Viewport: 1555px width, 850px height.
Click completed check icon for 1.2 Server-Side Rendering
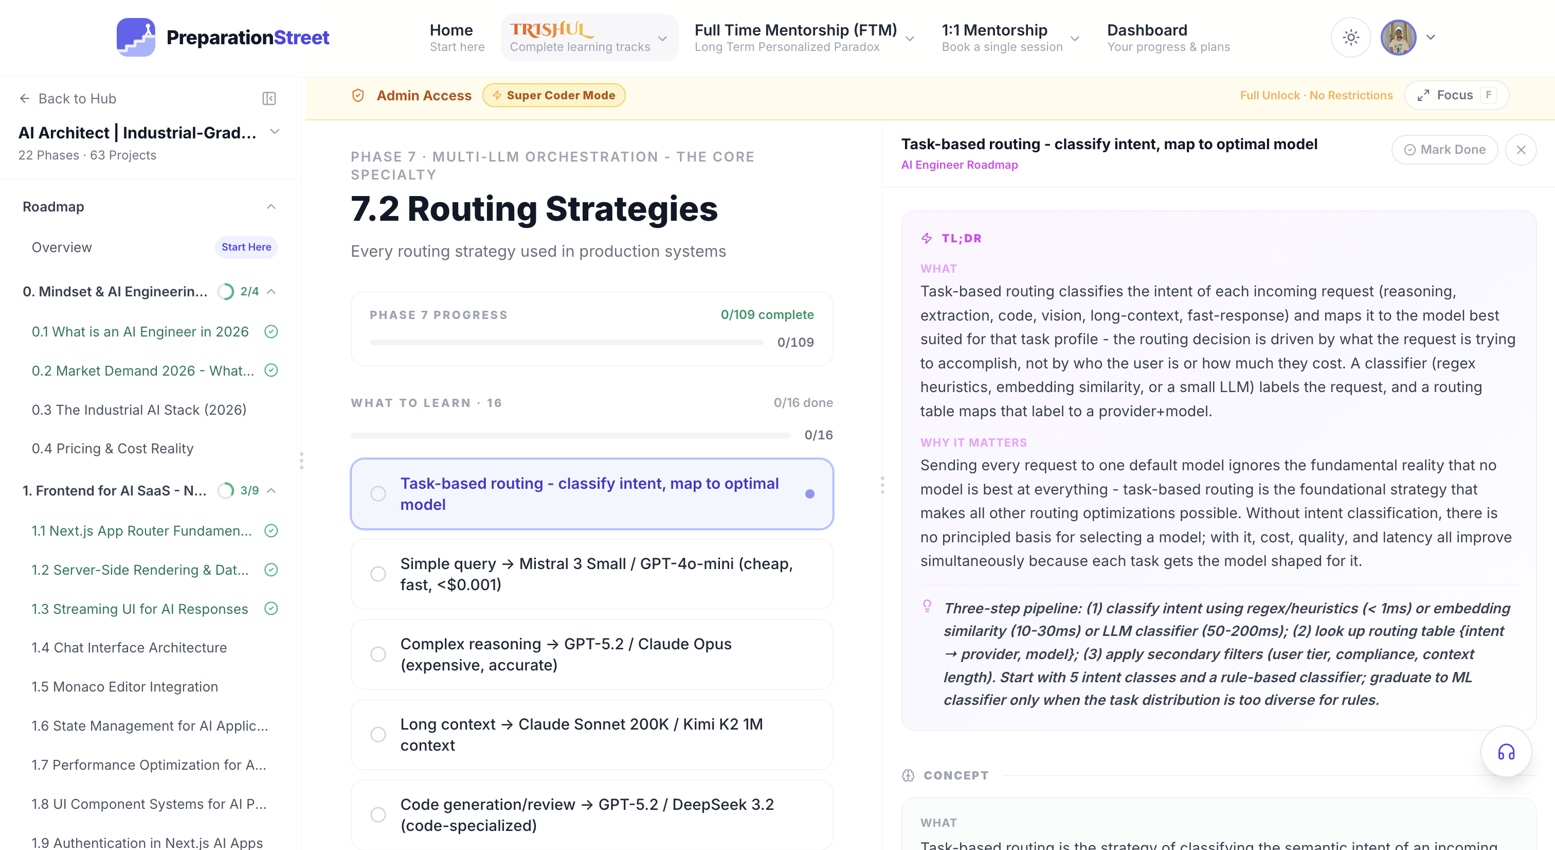271,570
